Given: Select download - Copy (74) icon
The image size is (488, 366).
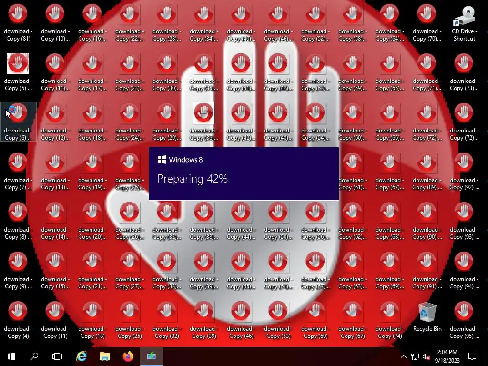Looking at the screenshot, I should (390, 320).
